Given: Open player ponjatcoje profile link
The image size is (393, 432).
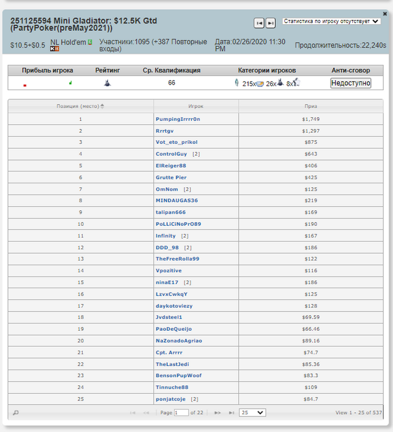Looking at the screenshot, I should pyautogui.click(x=170, y=399).
